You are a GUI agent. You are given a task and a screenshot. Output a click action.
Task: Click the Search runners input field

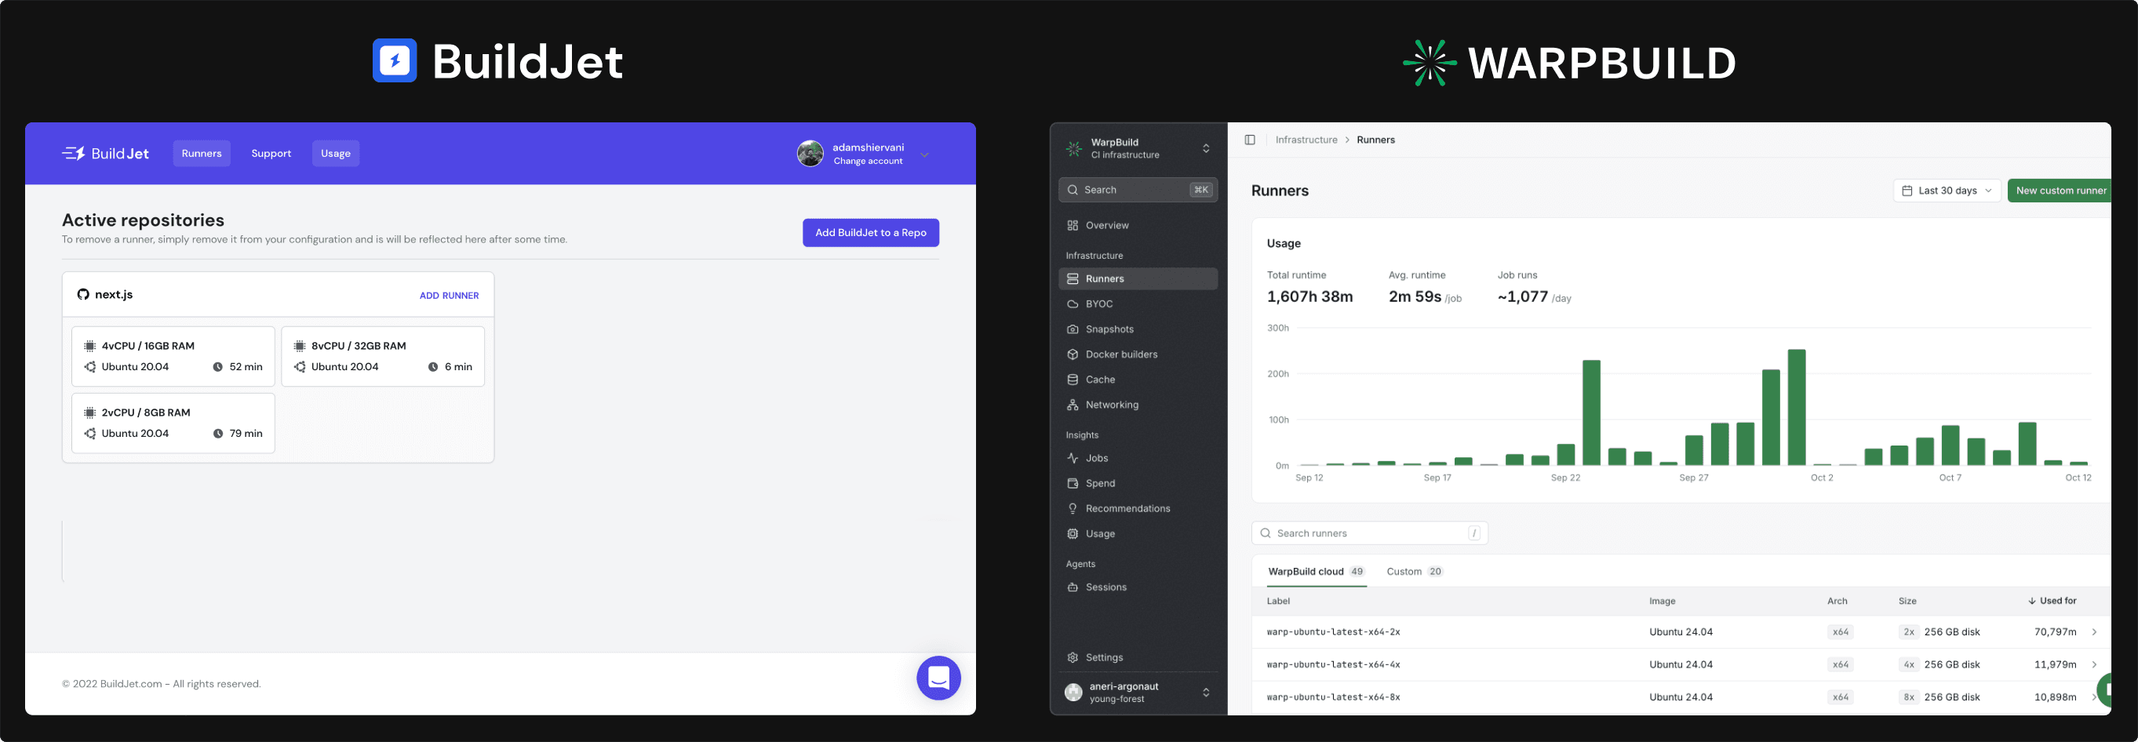pyautogui.click(x=1369, y=533)
